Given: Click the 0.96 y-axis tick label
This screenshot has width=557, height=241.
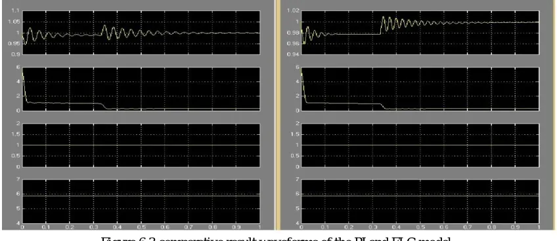Looking at the screenshot, I should point(293,44).
